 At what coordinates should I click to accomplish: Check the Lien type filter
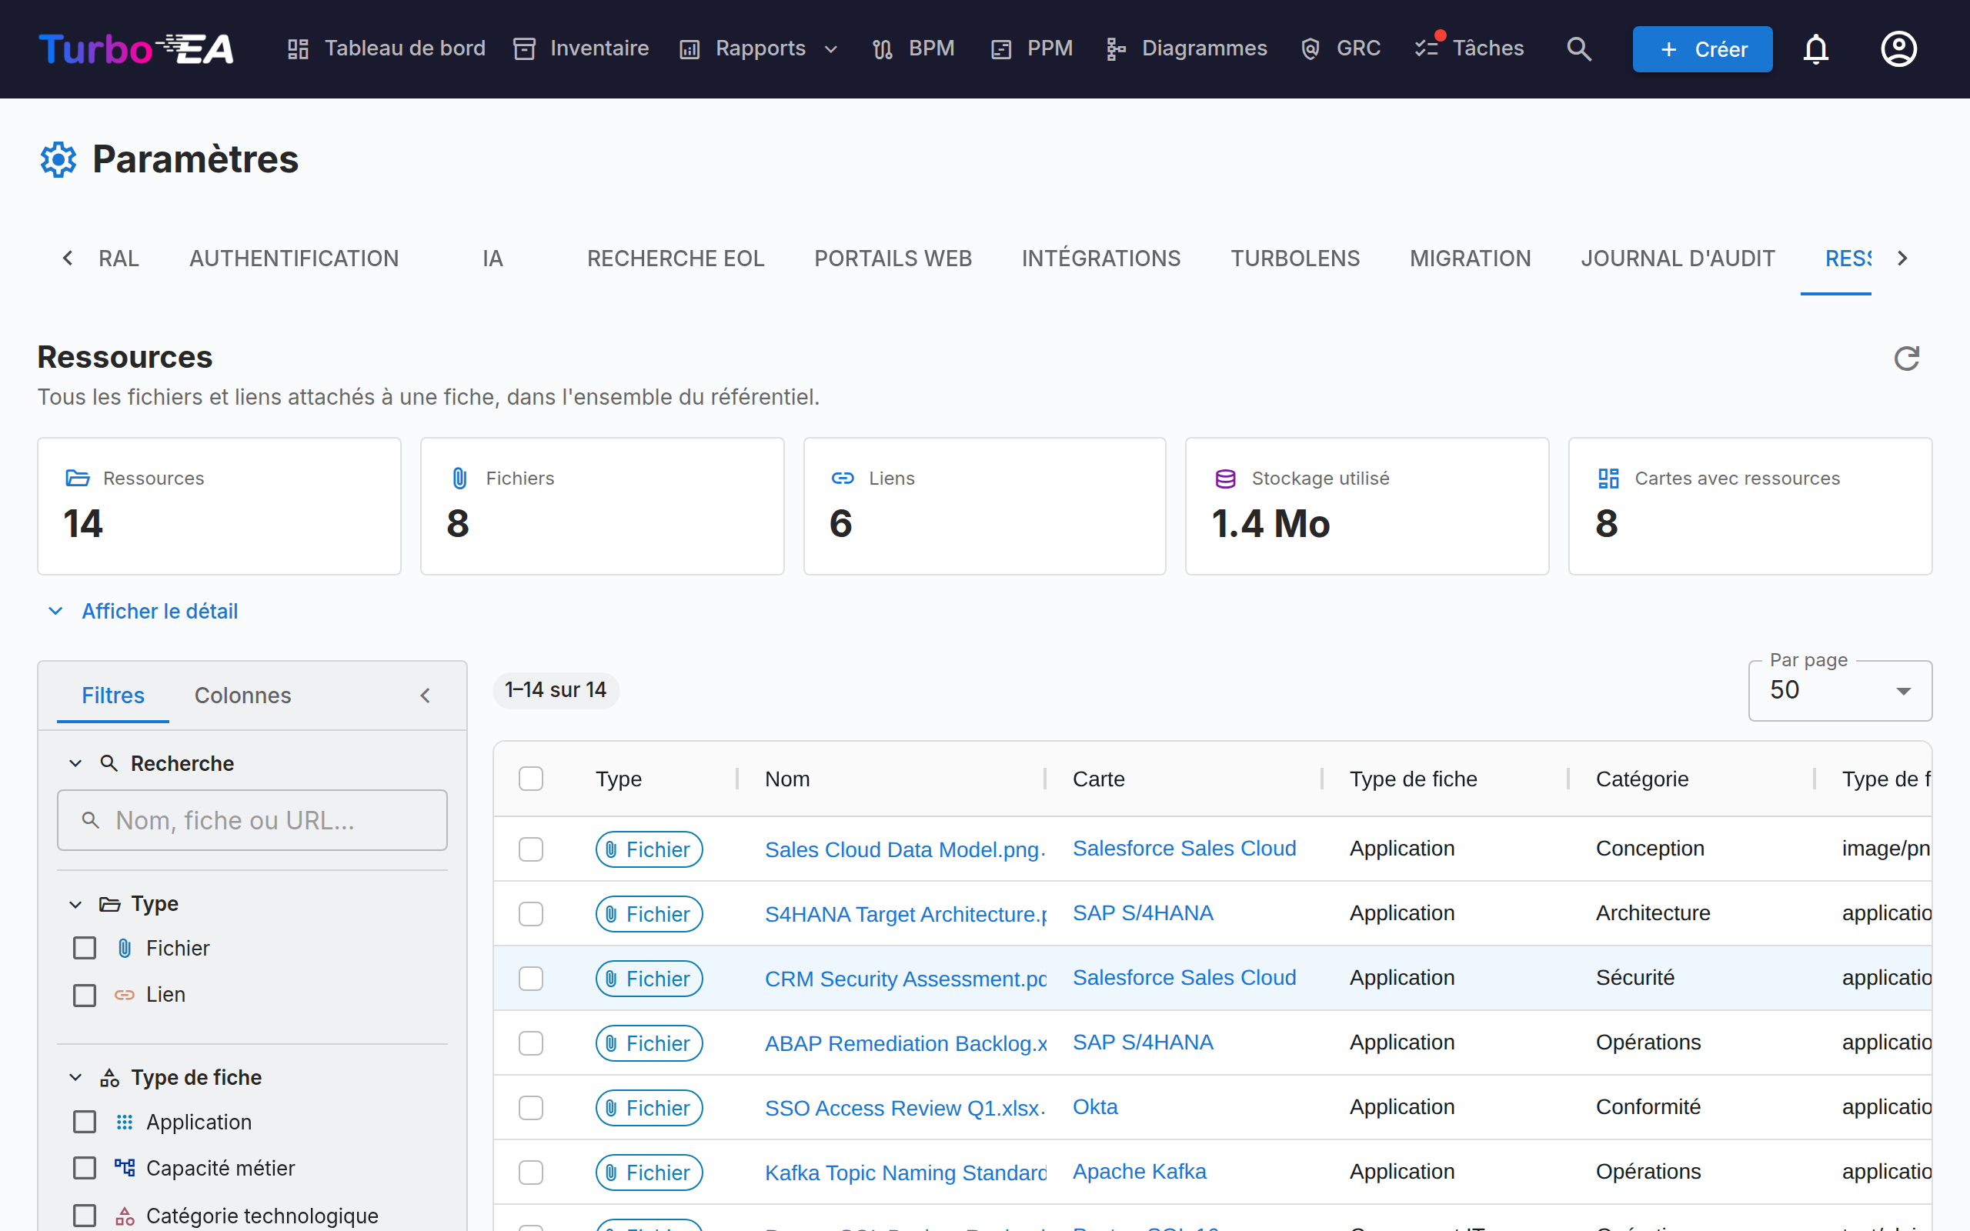pyautogui.click(x=85, y=995)
